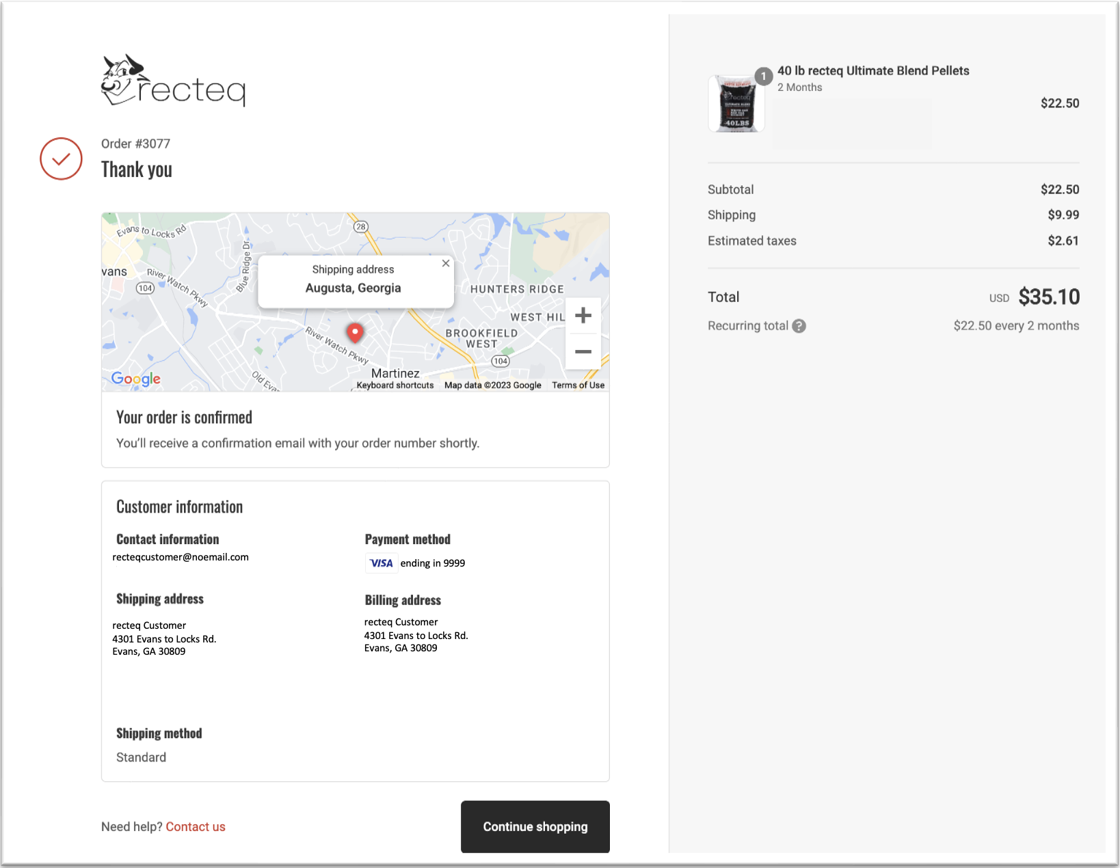Zoom out on the map
1120x868 pixels.
point(583,351)
